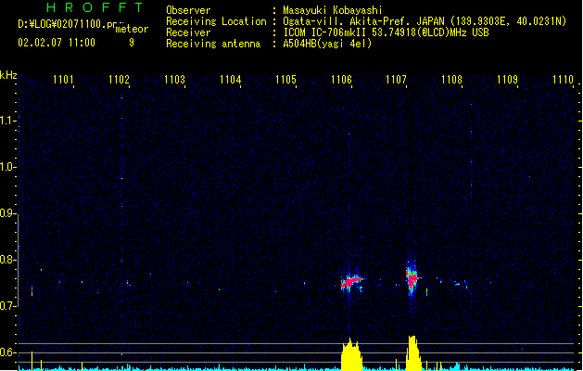Image resolution: width=583 pixels, height=371 pixels.
Task: Click the small echo at the spectrogram's left edge
Action: pos(32,290)
